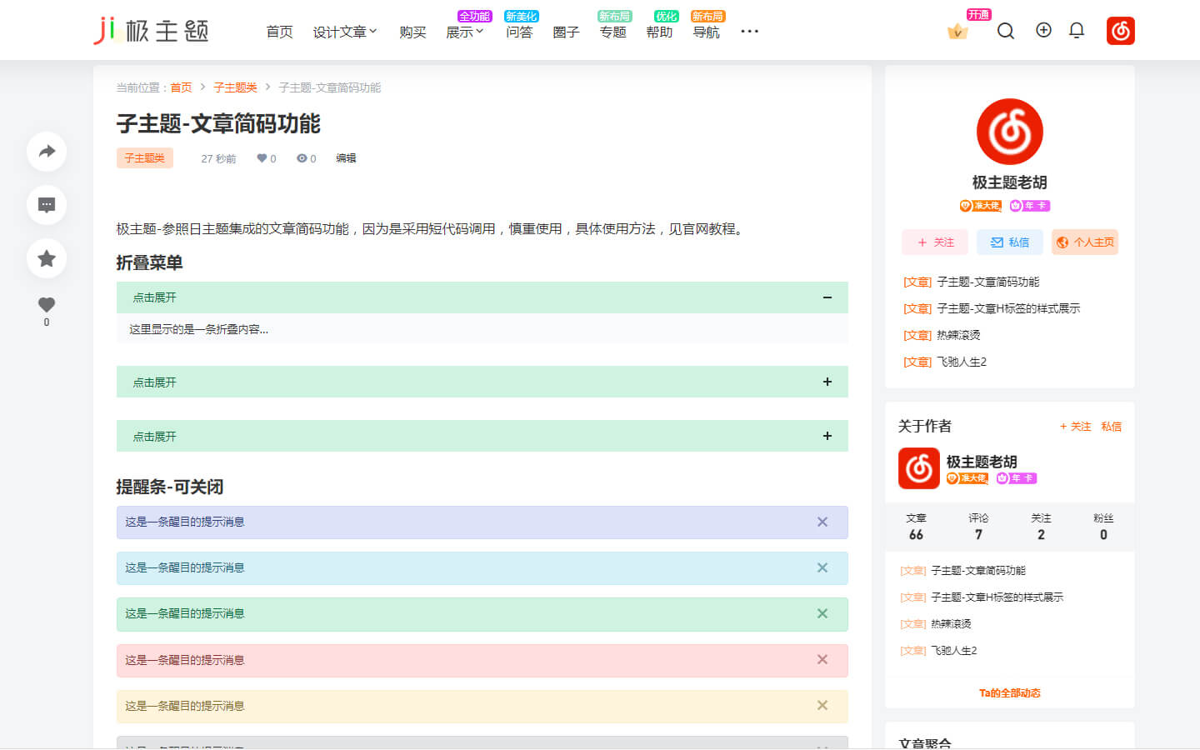The width and height of the screenshot is (1200, 750).
Task: Click the VIP crown icon in header
Action: coord(957,32)
